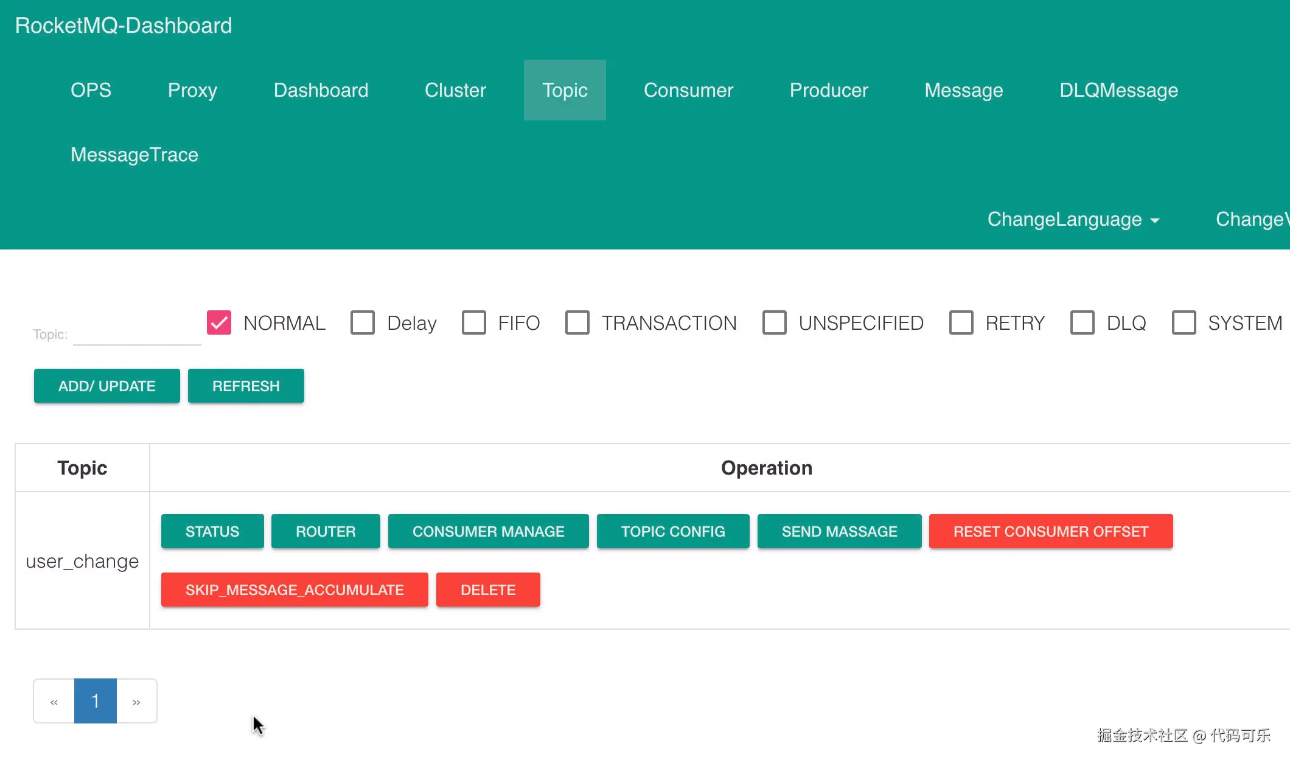This screenshot has height=763, width=1290.
Task: Open TOPIC CONFIG for user_change
Action: click(673, 531)
